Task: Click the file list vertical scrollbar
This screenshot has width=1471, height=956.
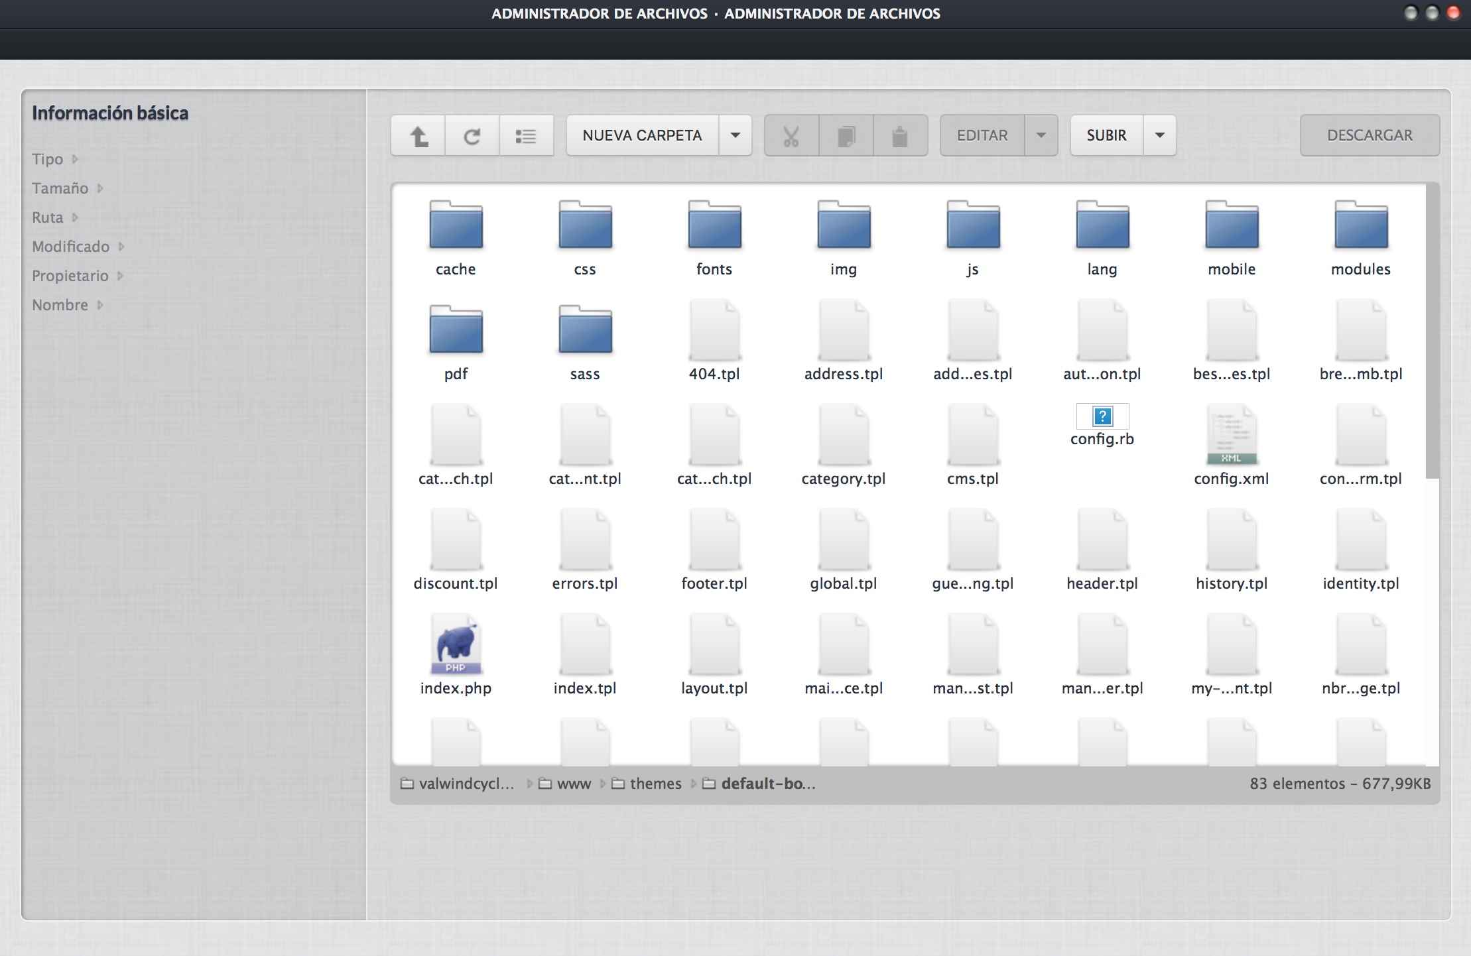Action: click(1433, 331)
